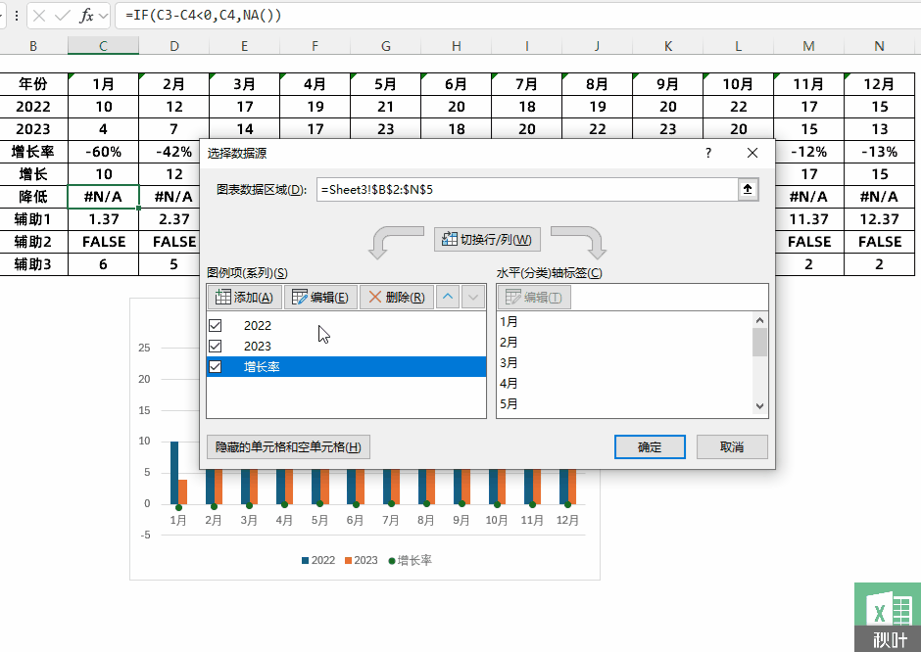
Task: Click the 25 value on the chart's vertical axis
Action: tap(144, 348)
